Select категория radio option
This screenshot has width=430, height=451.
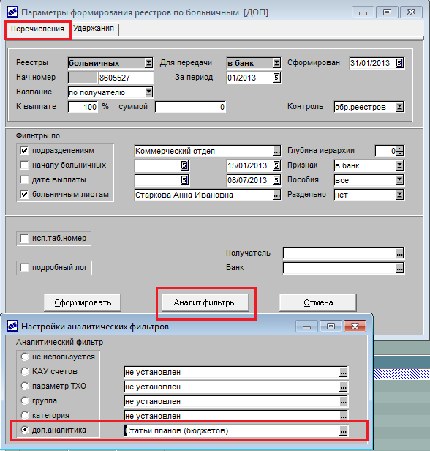click(25, 415)
